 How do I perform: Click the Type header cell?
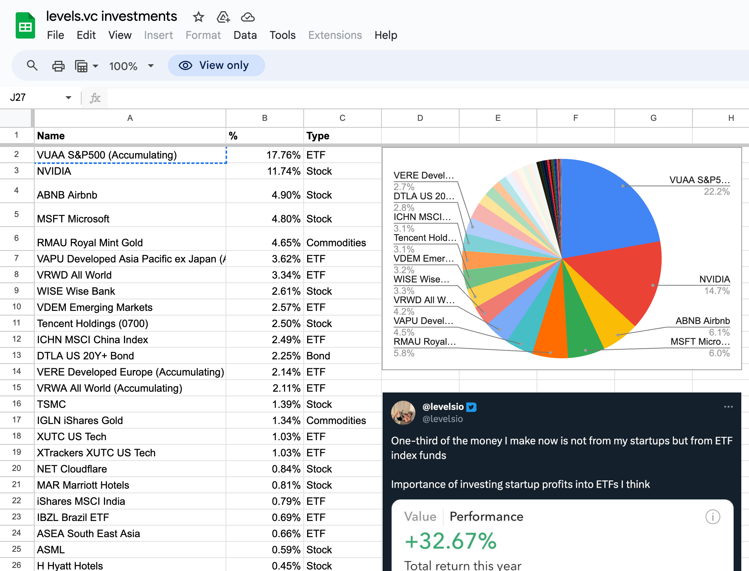343,136
